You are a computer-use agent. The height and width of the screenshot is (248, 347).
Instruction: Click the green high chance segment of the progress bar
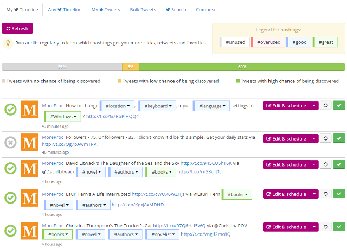point(242,67)
